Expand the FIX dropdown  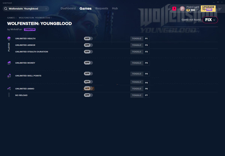pyautogui.click(x=209, y=19)
